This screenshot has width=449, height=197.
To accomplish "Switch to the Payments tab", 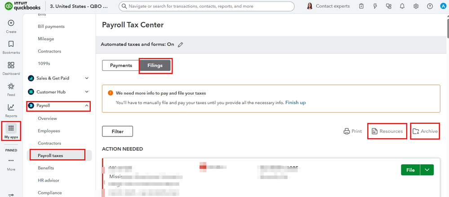I will (x=121, y=65).
